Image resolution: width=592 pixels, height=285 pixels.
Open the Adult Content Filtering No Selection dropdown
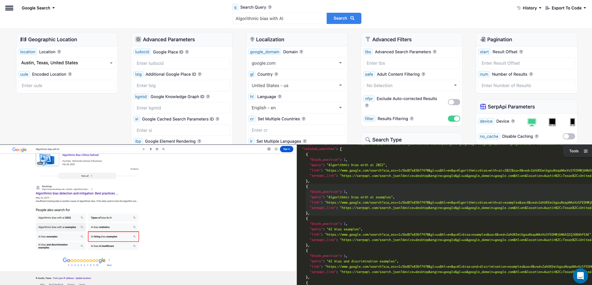click(x=411, y=85)
